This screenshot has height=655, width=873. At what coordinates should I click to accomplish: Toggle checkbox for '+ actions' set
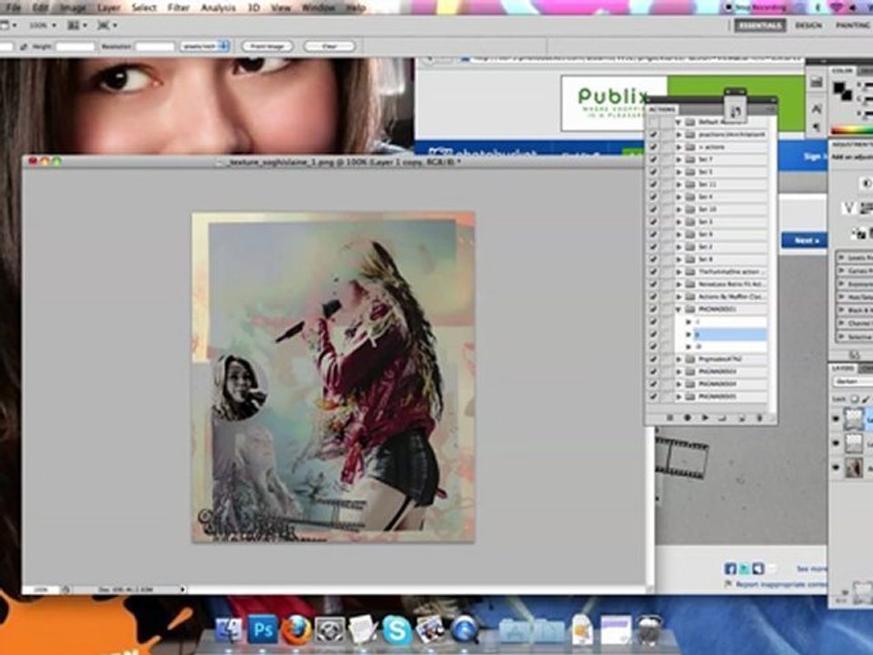[x=653, y=147]
